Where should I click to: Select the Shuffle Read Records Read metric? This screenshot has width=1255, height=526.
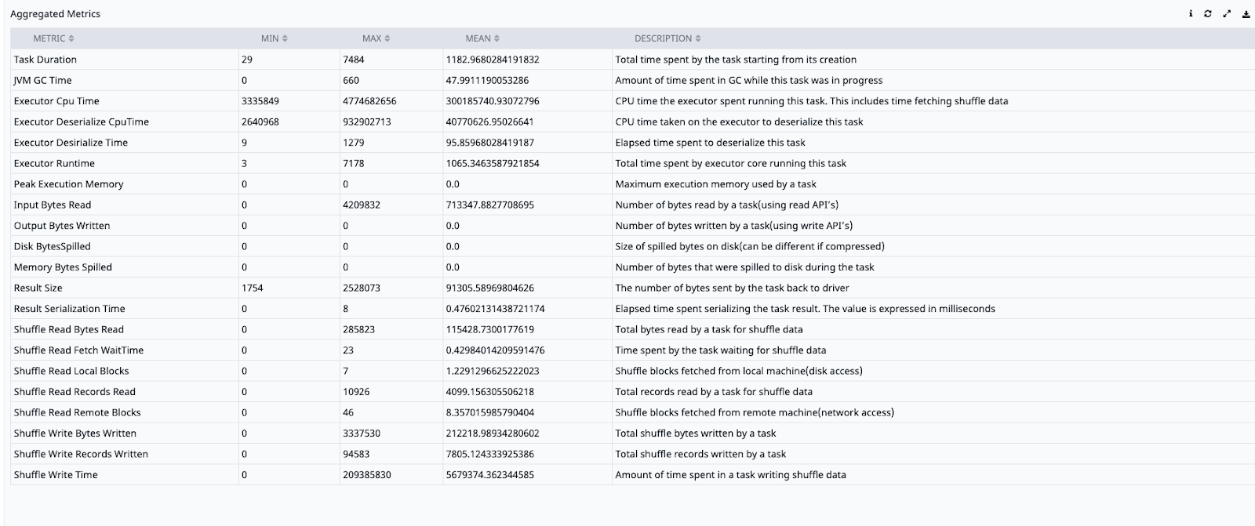[75, 392]
